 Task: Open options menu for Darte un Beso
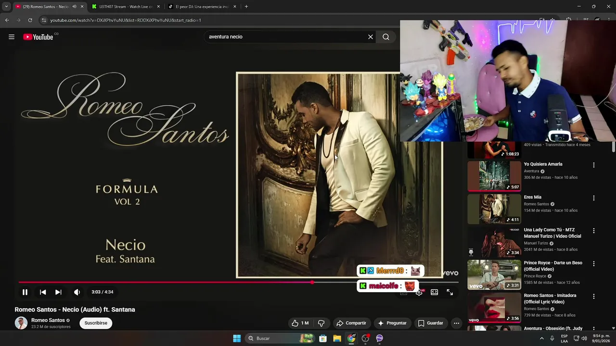593,264
